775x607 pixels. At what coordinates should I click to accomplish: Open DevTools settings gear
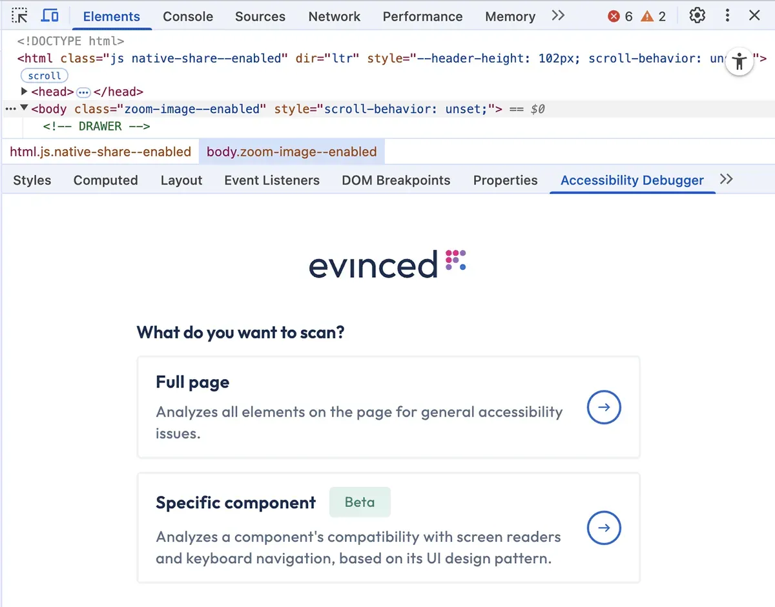click(697, 15)
